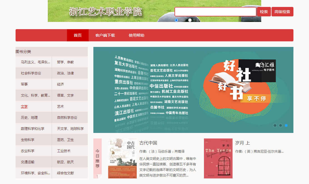Click the active third carousel dot
Image resolution: width=309 pixels, height=184 pixels.
pyautogui.click(x=286, y=125)
